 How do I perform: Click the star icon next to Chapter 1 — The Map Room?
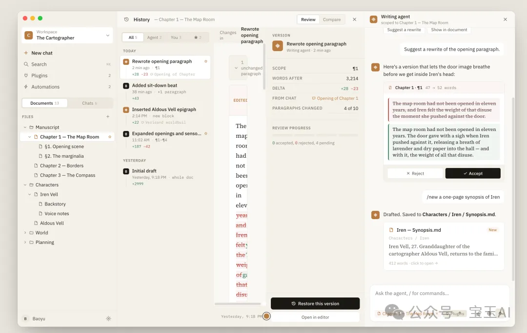tap(110, 137)
